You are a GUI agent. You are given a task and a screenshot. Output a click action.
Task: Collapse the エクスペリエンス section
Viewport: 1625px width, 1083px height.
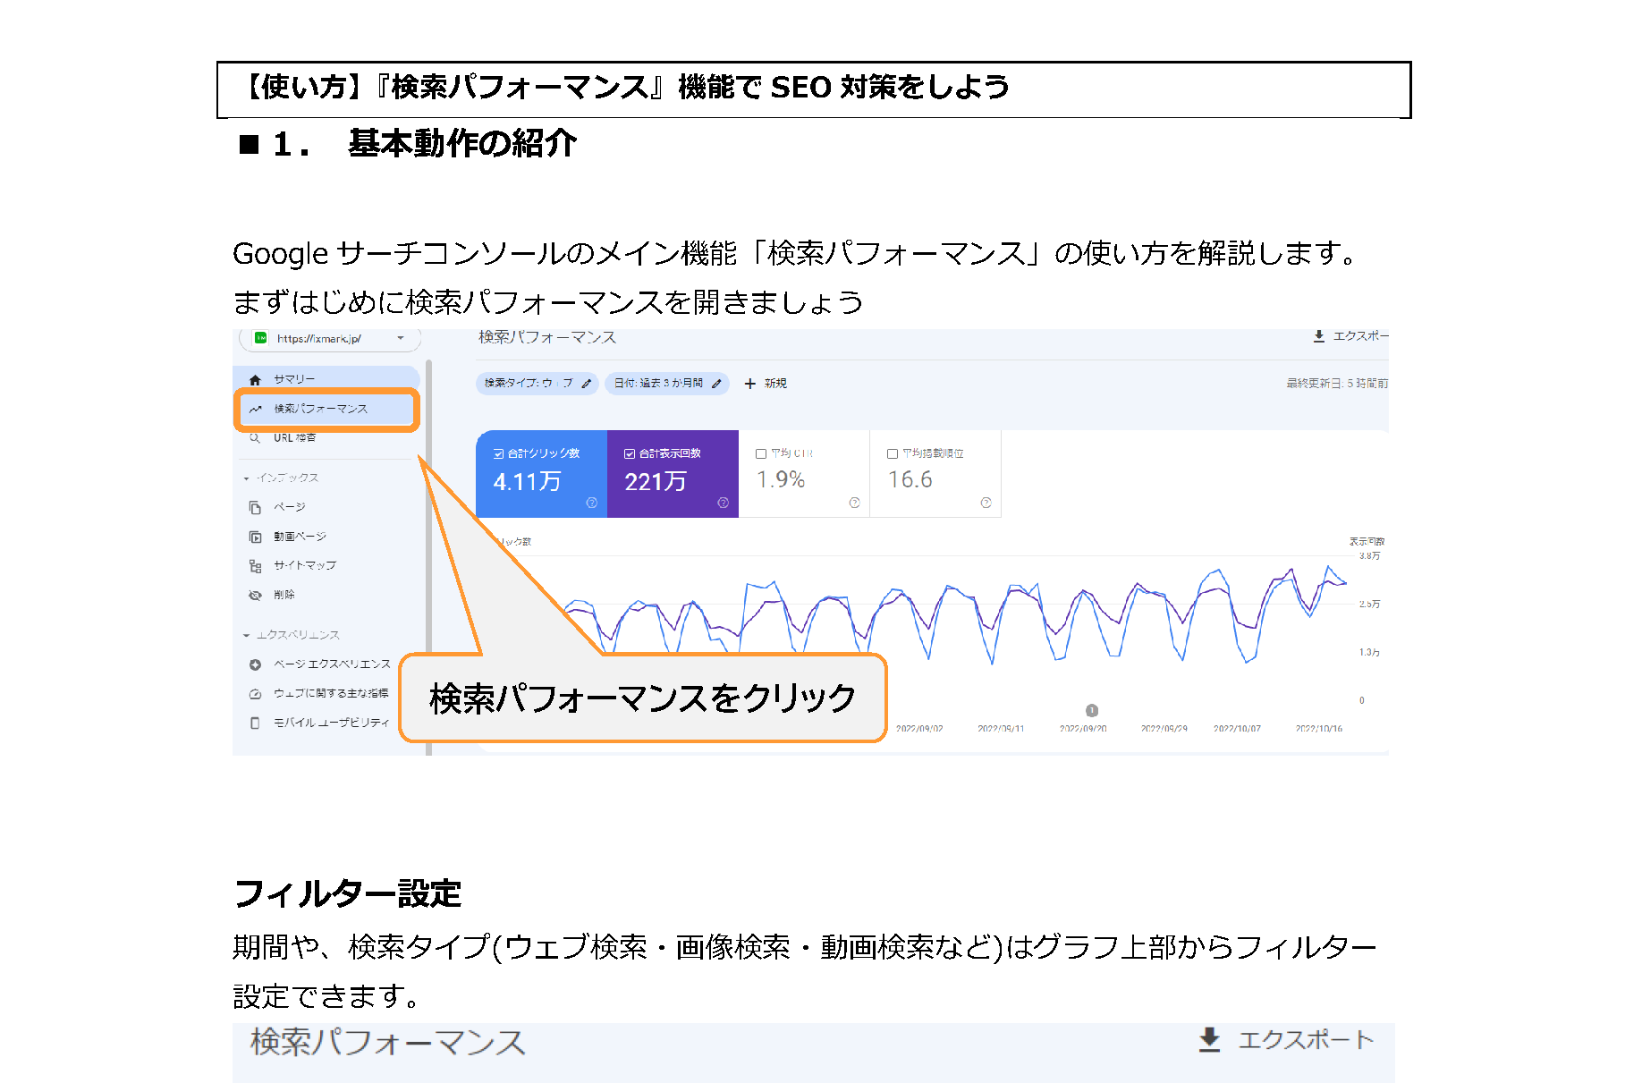point(247,635)
